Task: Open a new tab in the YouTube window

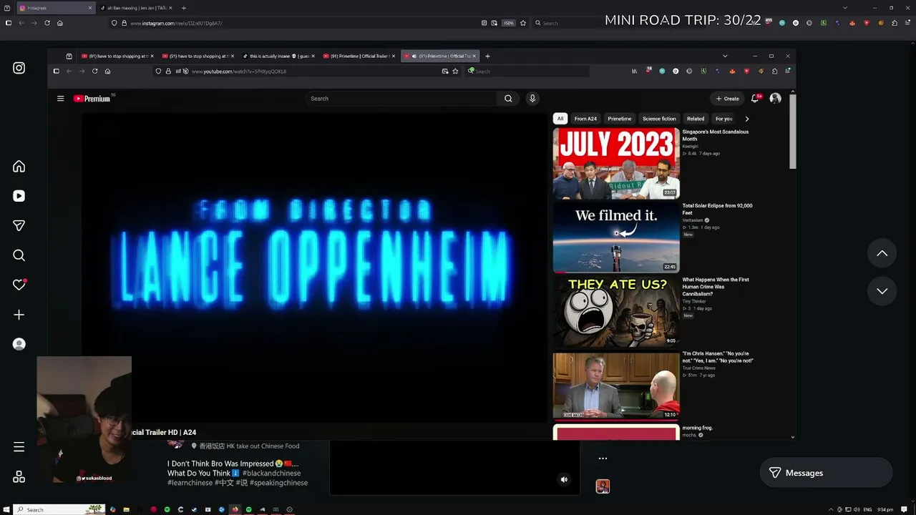Action: (x=487, y=56)
